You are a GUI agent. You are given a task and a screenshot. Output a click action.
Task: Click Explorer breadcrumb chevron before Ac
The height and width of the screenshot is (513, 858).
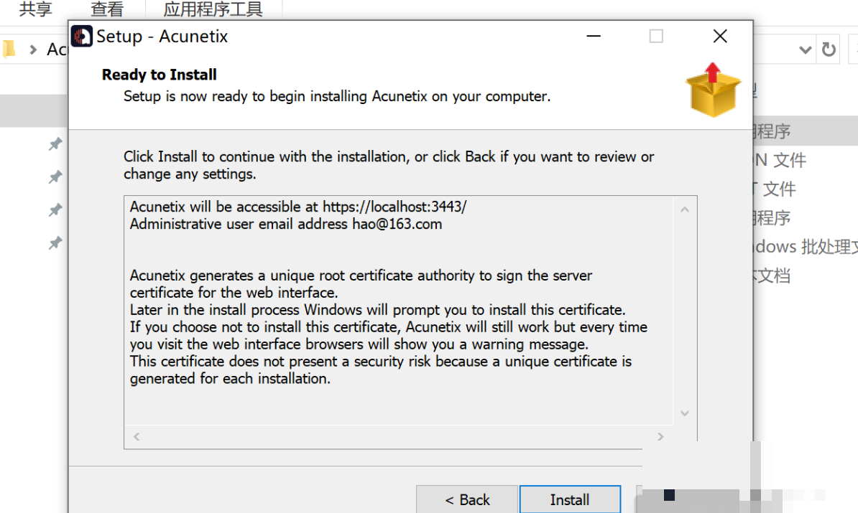click(33, 50)
